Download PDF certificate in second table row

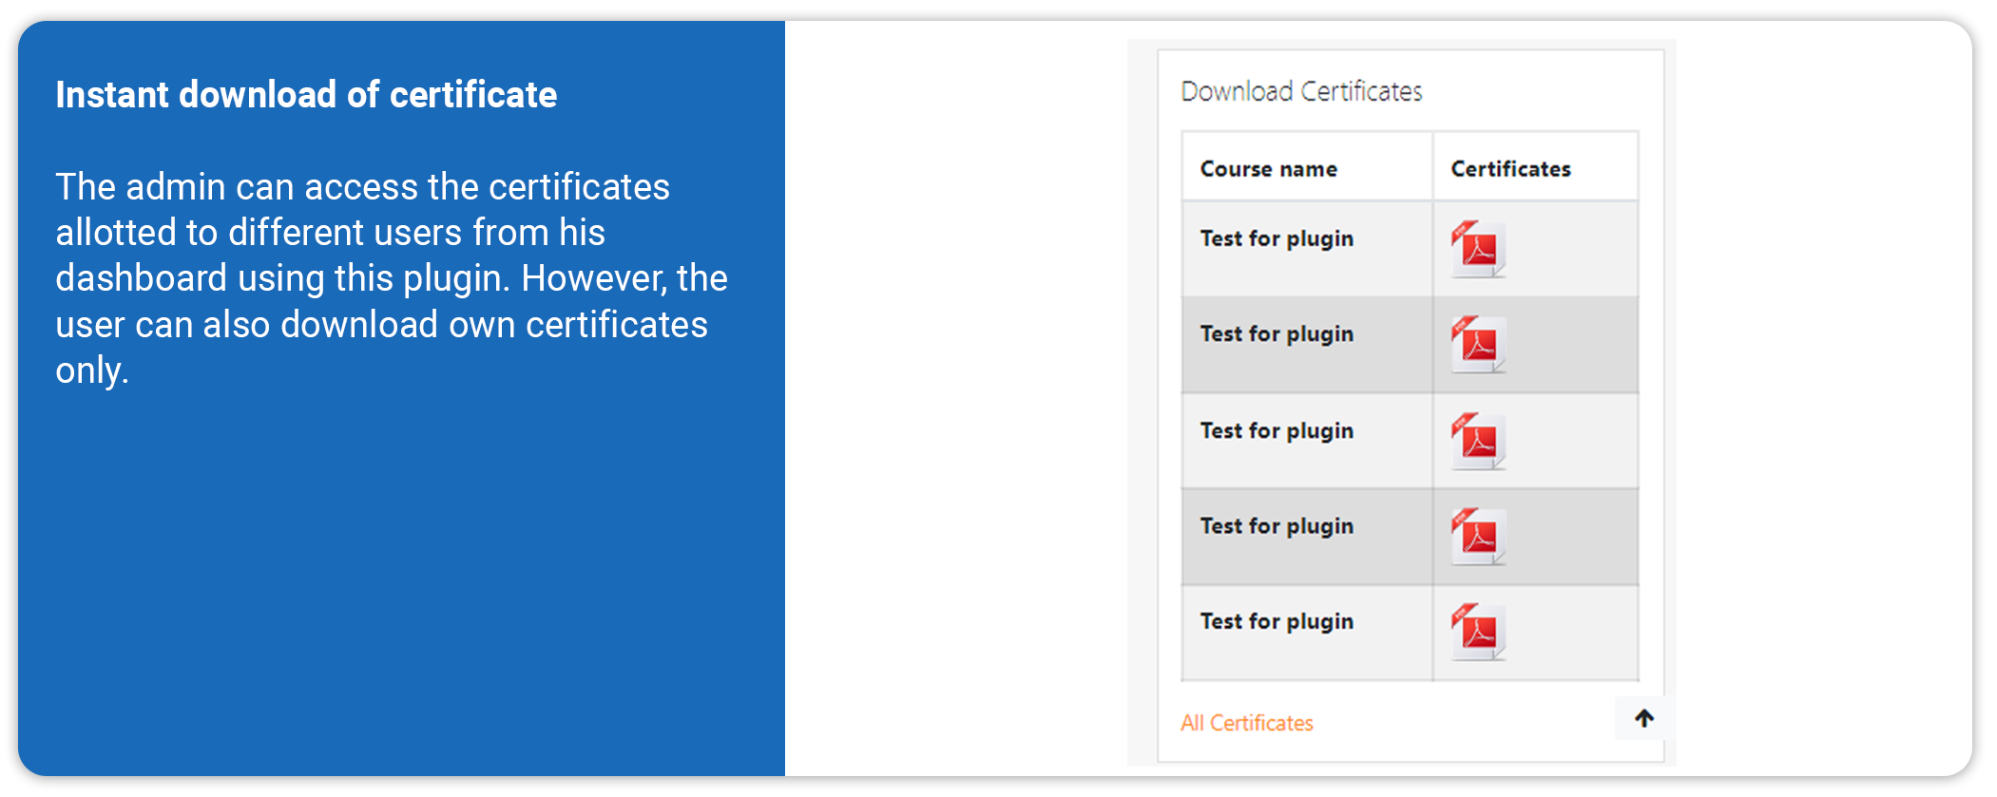(x=1478, y=344)
